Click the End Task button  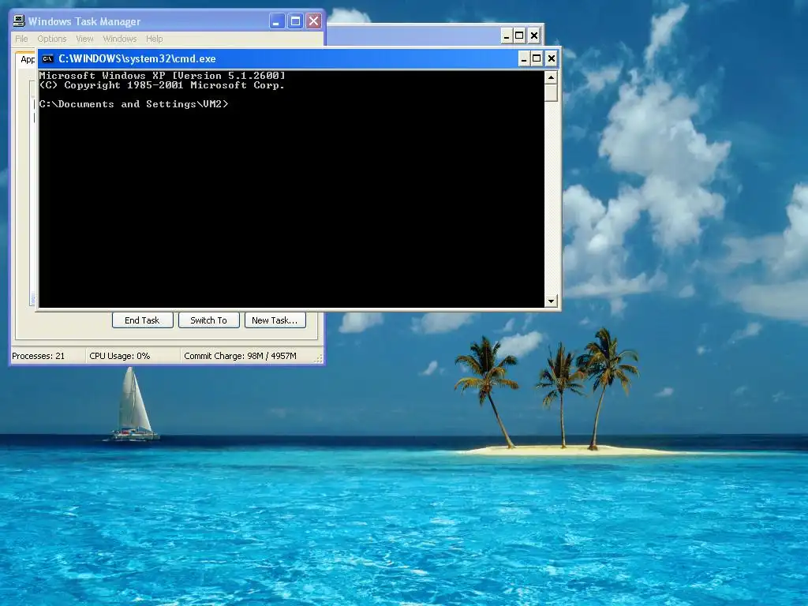coord(142,320)
